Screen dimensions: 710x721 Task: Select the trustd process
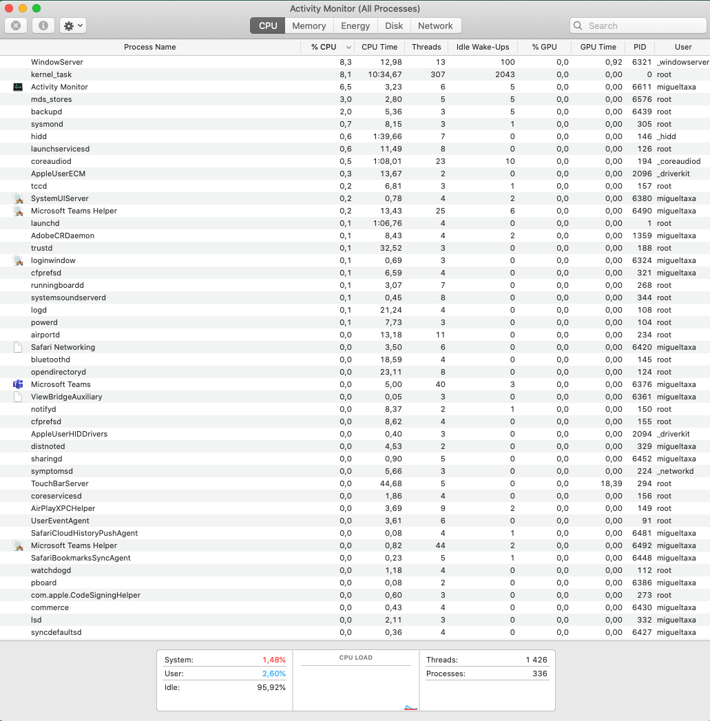click(355, 249)
